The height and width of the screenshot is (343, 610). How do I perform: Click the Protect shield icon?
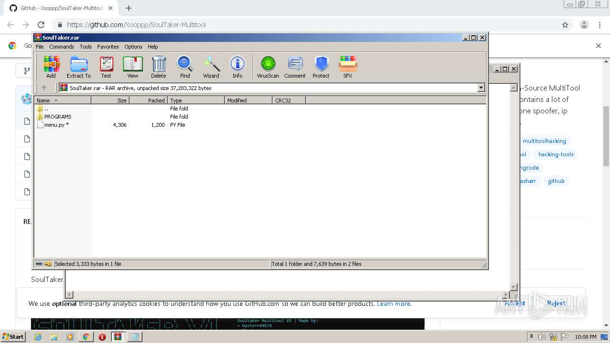(x=321, y=67)
